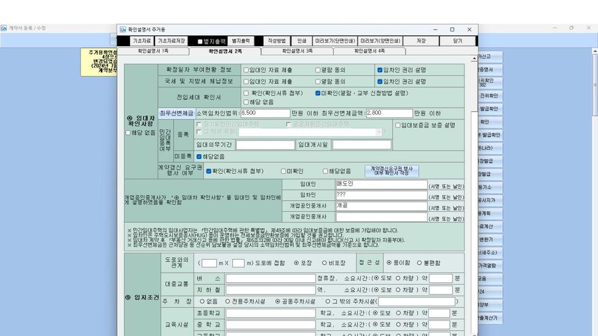This screenshot has height=336, width=598.
Task: Click the 초등학교 name input field
Action: (x=270, y=313)
